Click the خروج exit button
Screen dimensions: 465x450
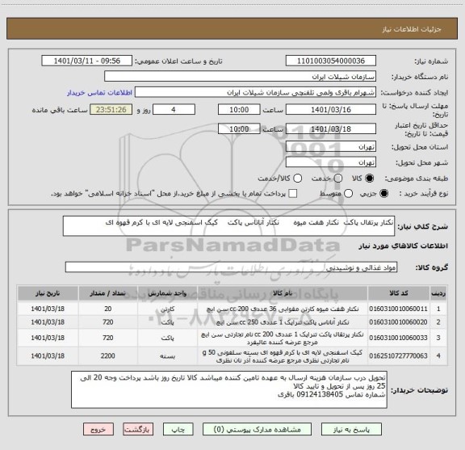click(98, 430)
